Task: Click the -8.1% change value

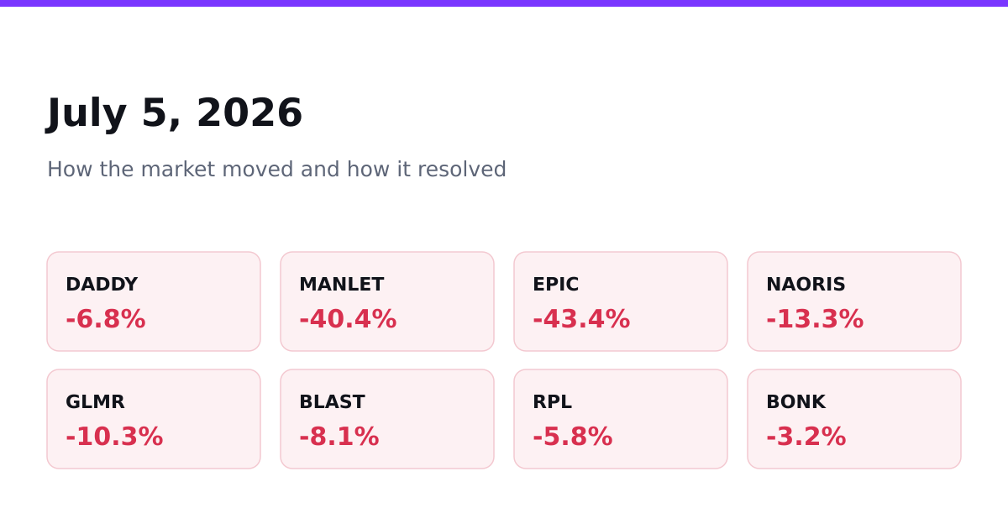Action: (x=339, y=437)
